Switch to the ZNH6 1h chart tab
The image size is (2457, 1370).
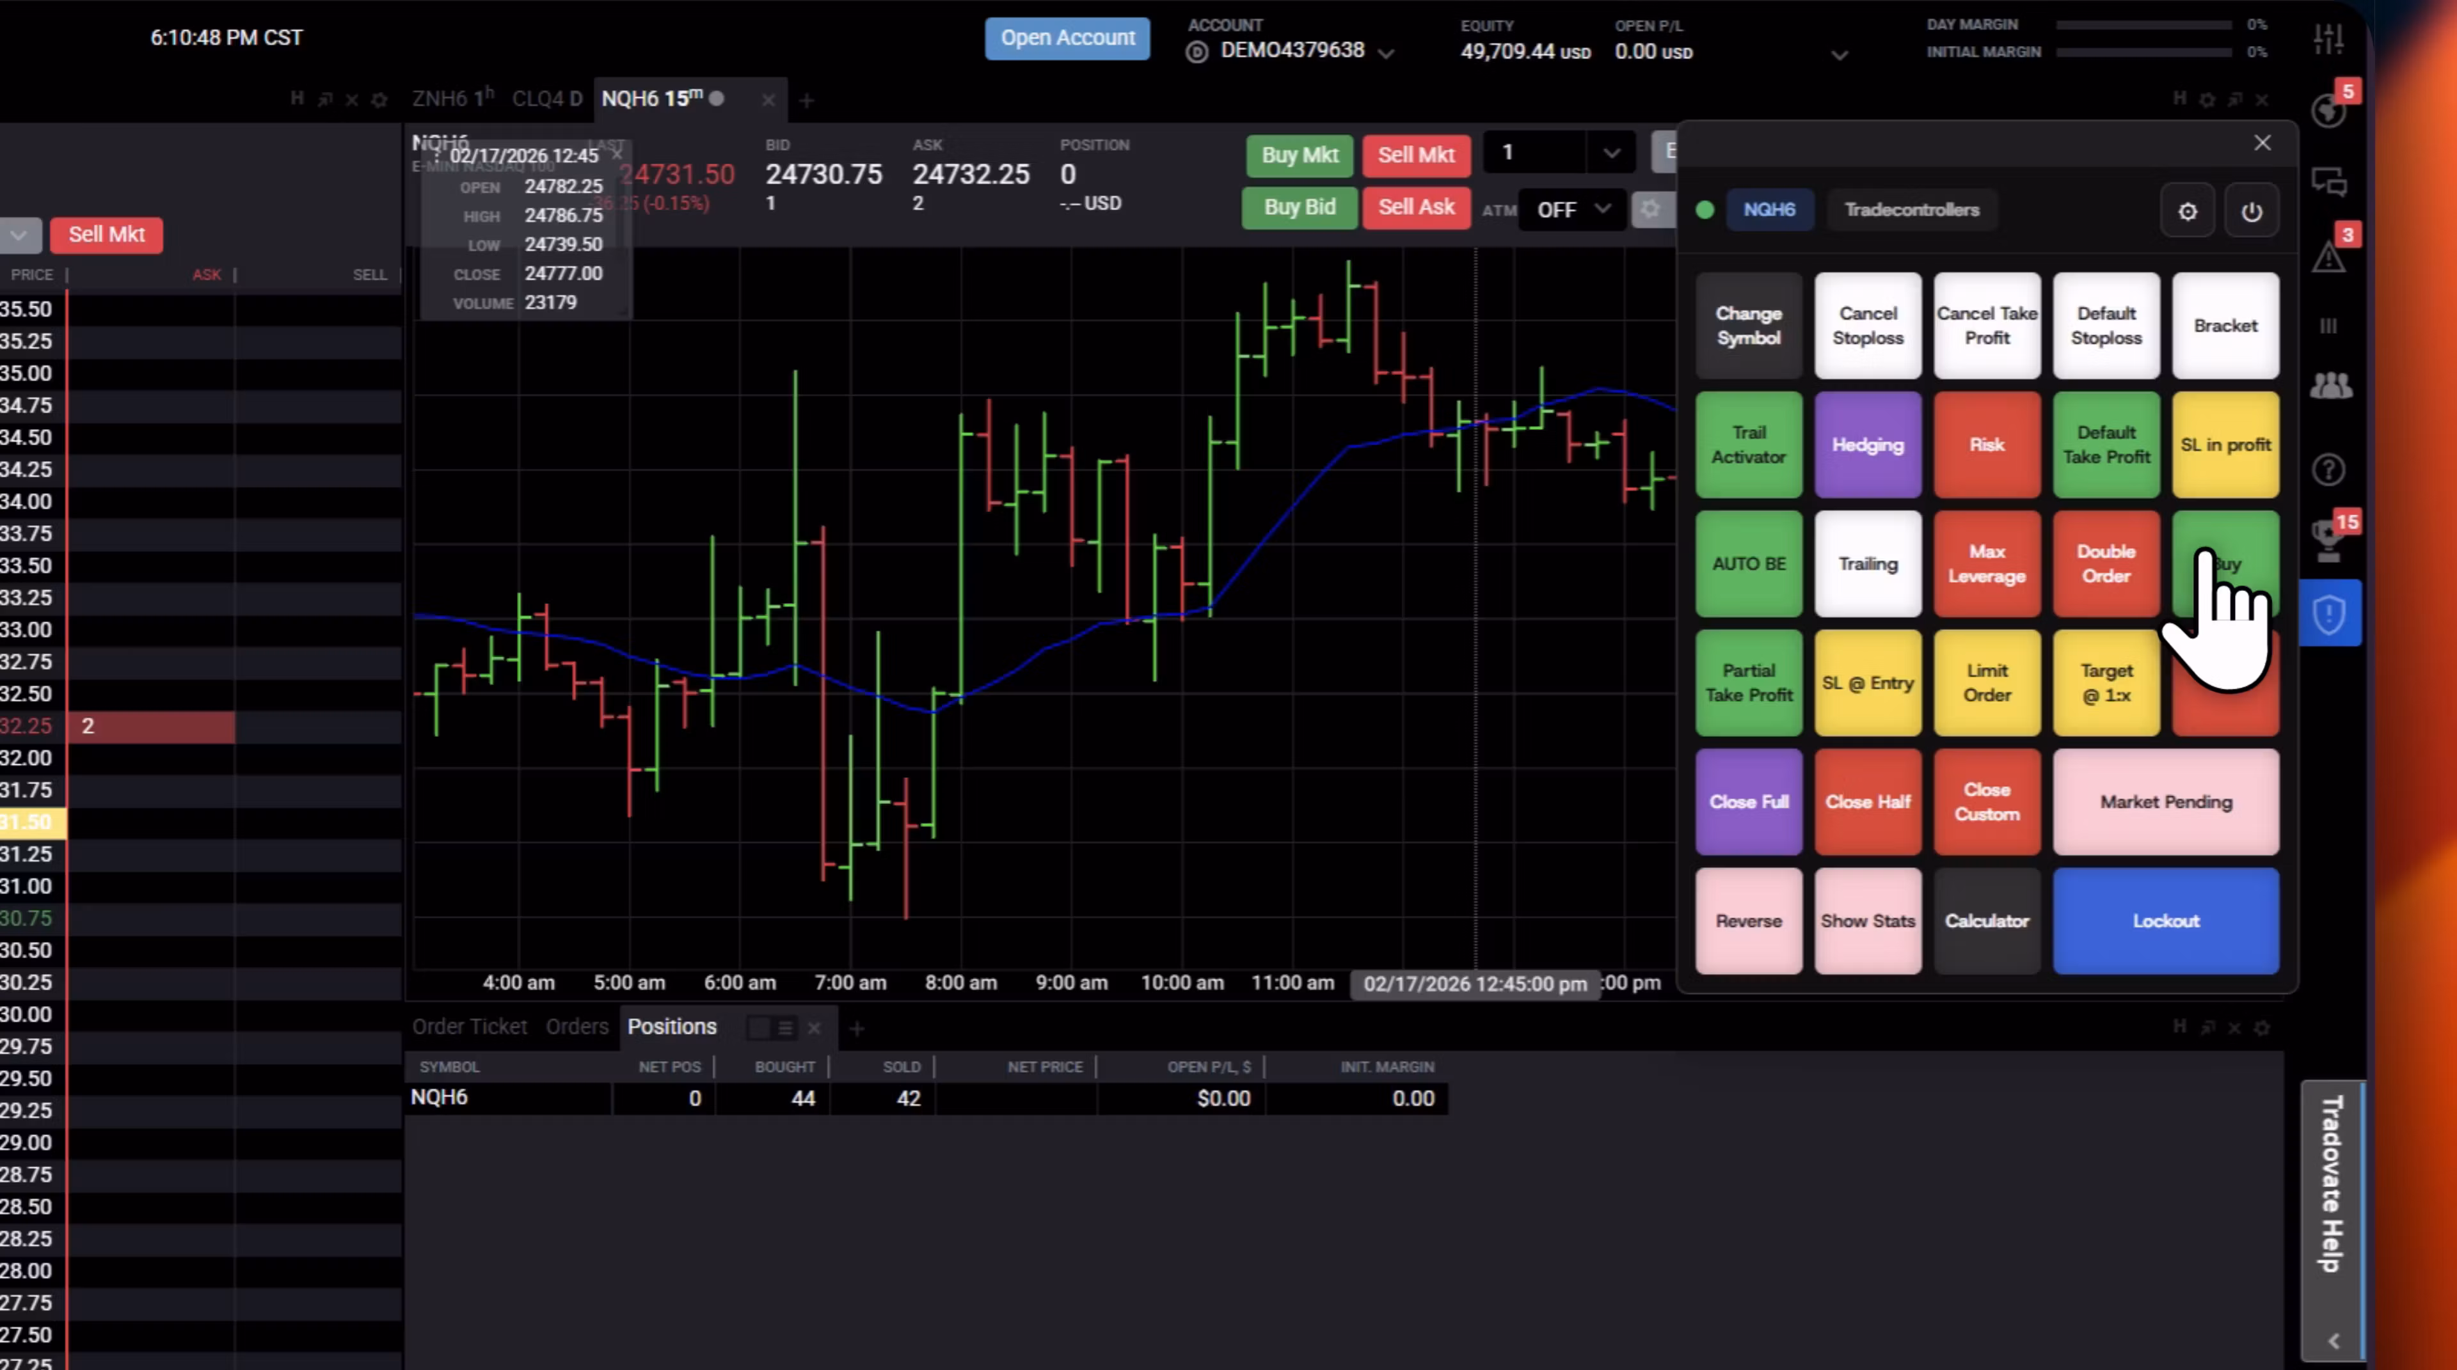coord(449,98)
